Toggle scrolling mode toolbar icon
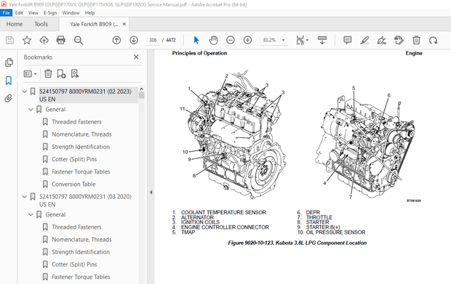Viewport: 451px width, 284px height. coord(322,40)
